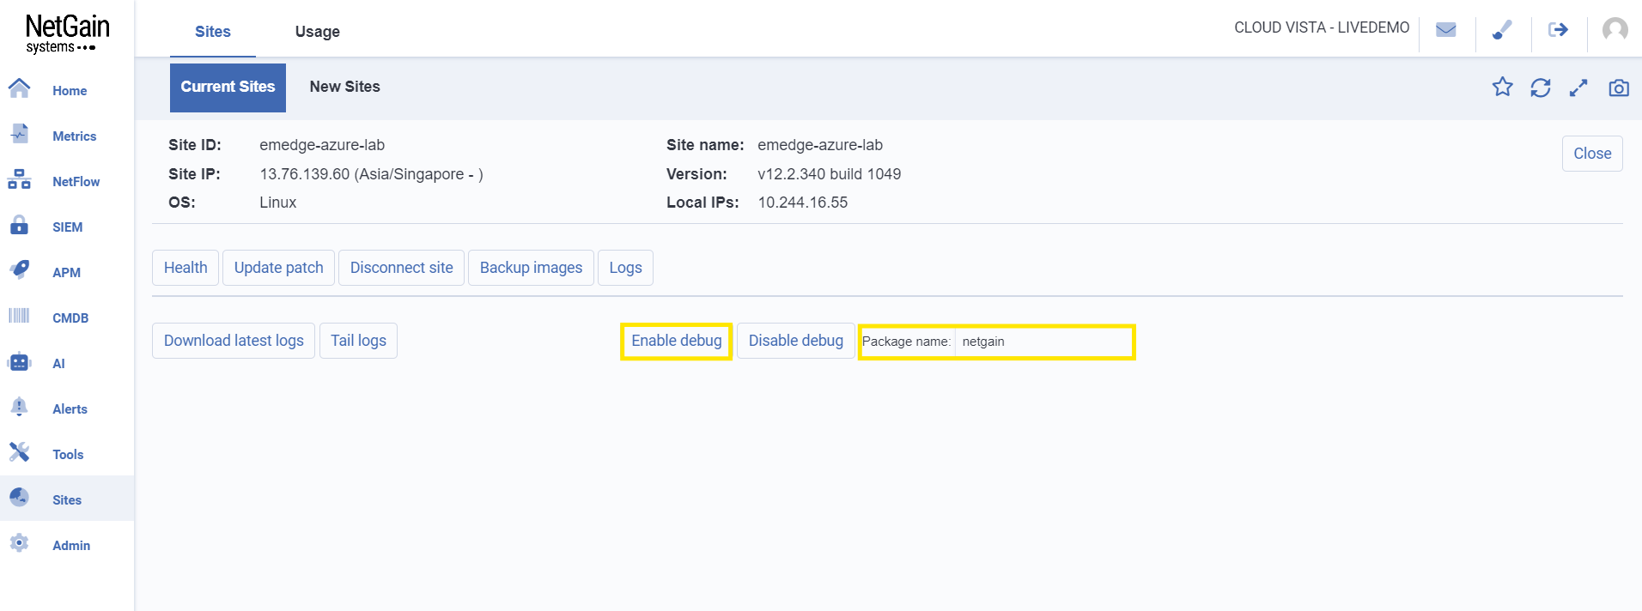
Task: Click the logout arrow icon
Action: [1559, 30]
